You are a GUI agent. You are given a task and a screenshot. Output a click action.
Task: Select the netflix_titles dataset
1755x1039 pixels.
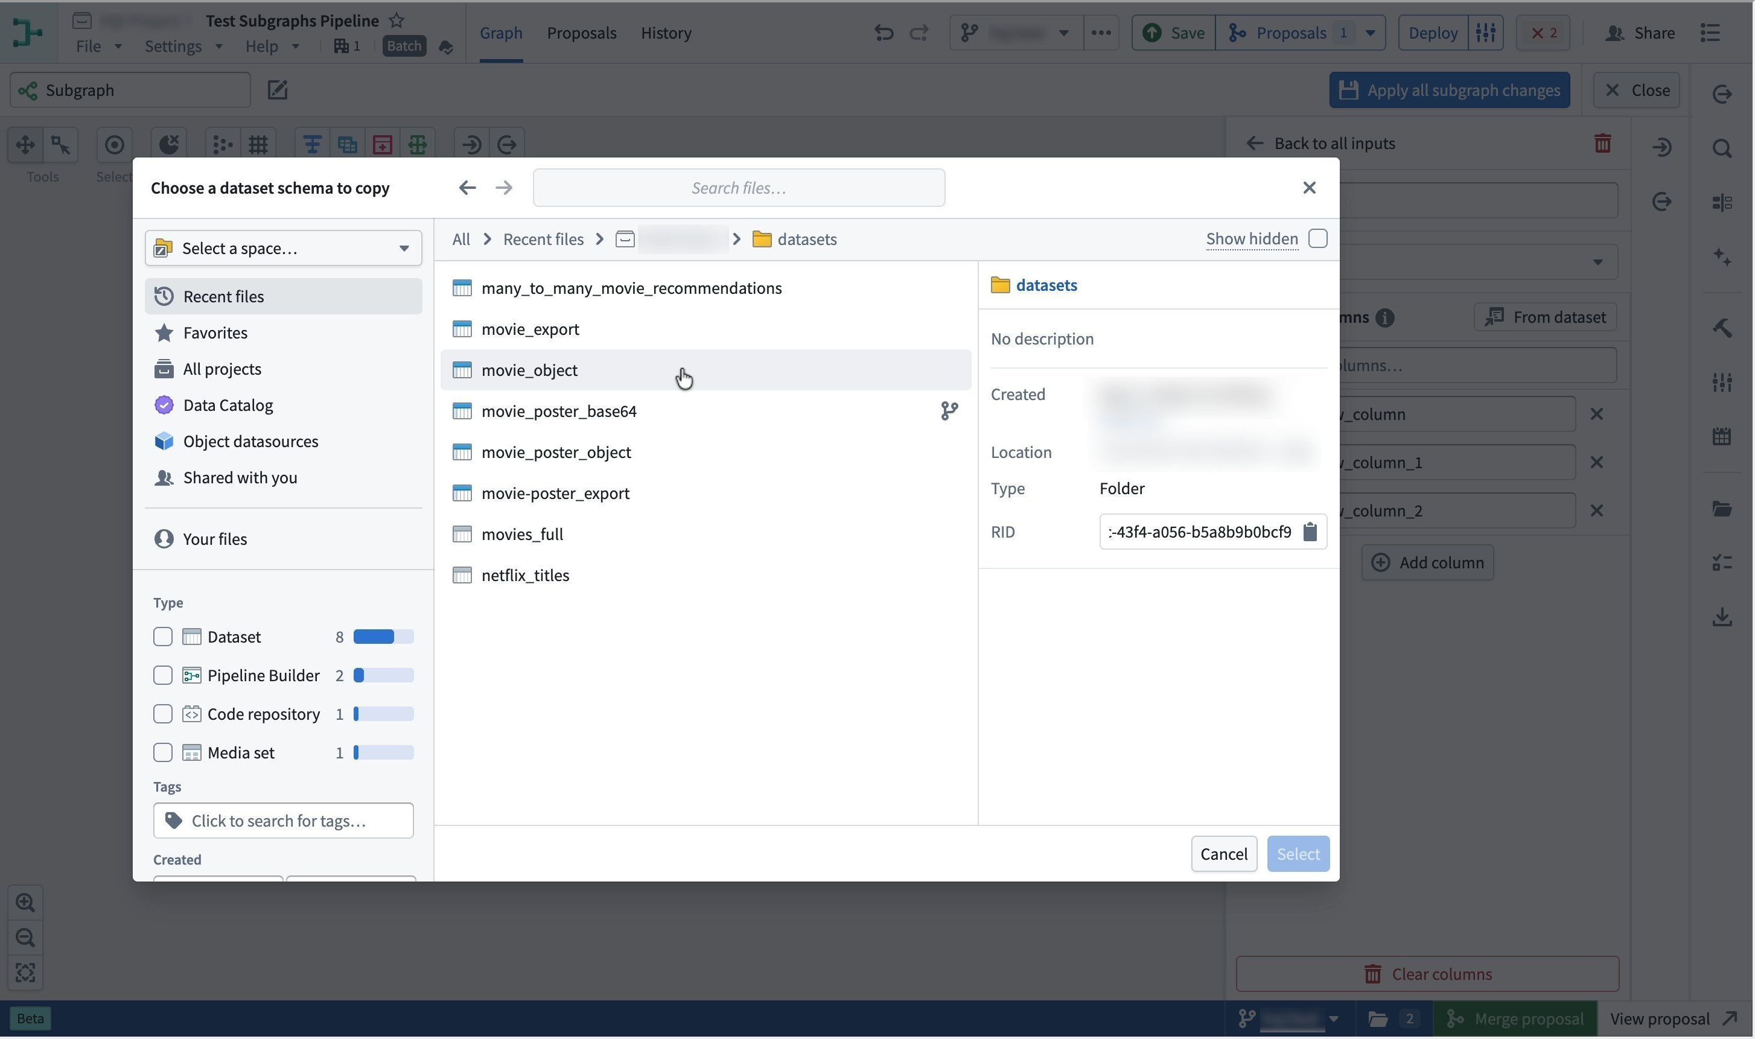click(706, 576)
